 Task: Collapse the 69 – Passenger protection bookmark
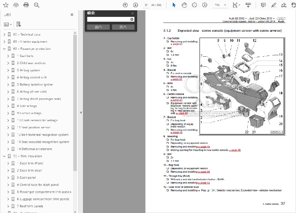(x=5, y=49)
